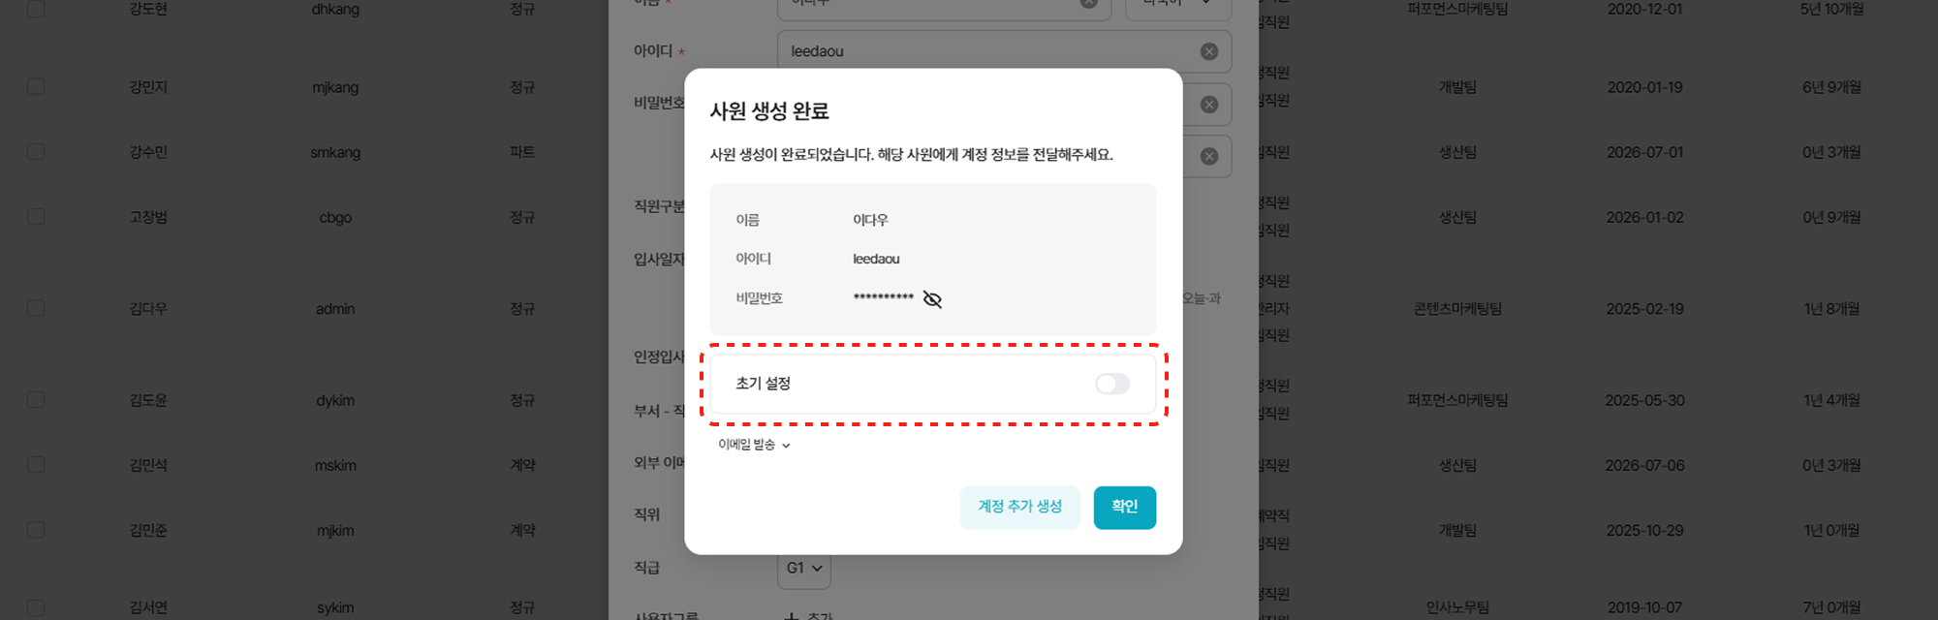This screenshot has height=620, width=1938.
Task: Select employee name 강민지
Action: coord(148,87)
